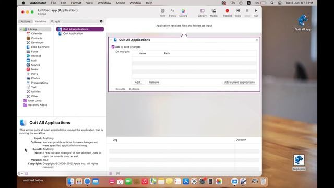Click Add current applications button
This screenshot has width=334, height=188.
point(240,83)
